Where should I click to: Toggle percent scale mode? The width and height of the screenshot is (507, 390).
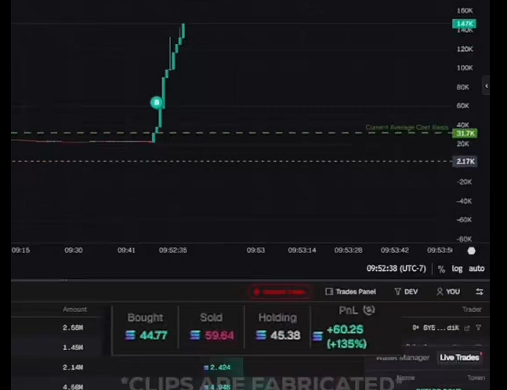pos(441,269)
